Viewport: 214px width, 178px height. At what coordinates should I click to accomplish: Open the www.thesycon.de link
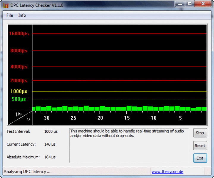[x=167, y=171]
